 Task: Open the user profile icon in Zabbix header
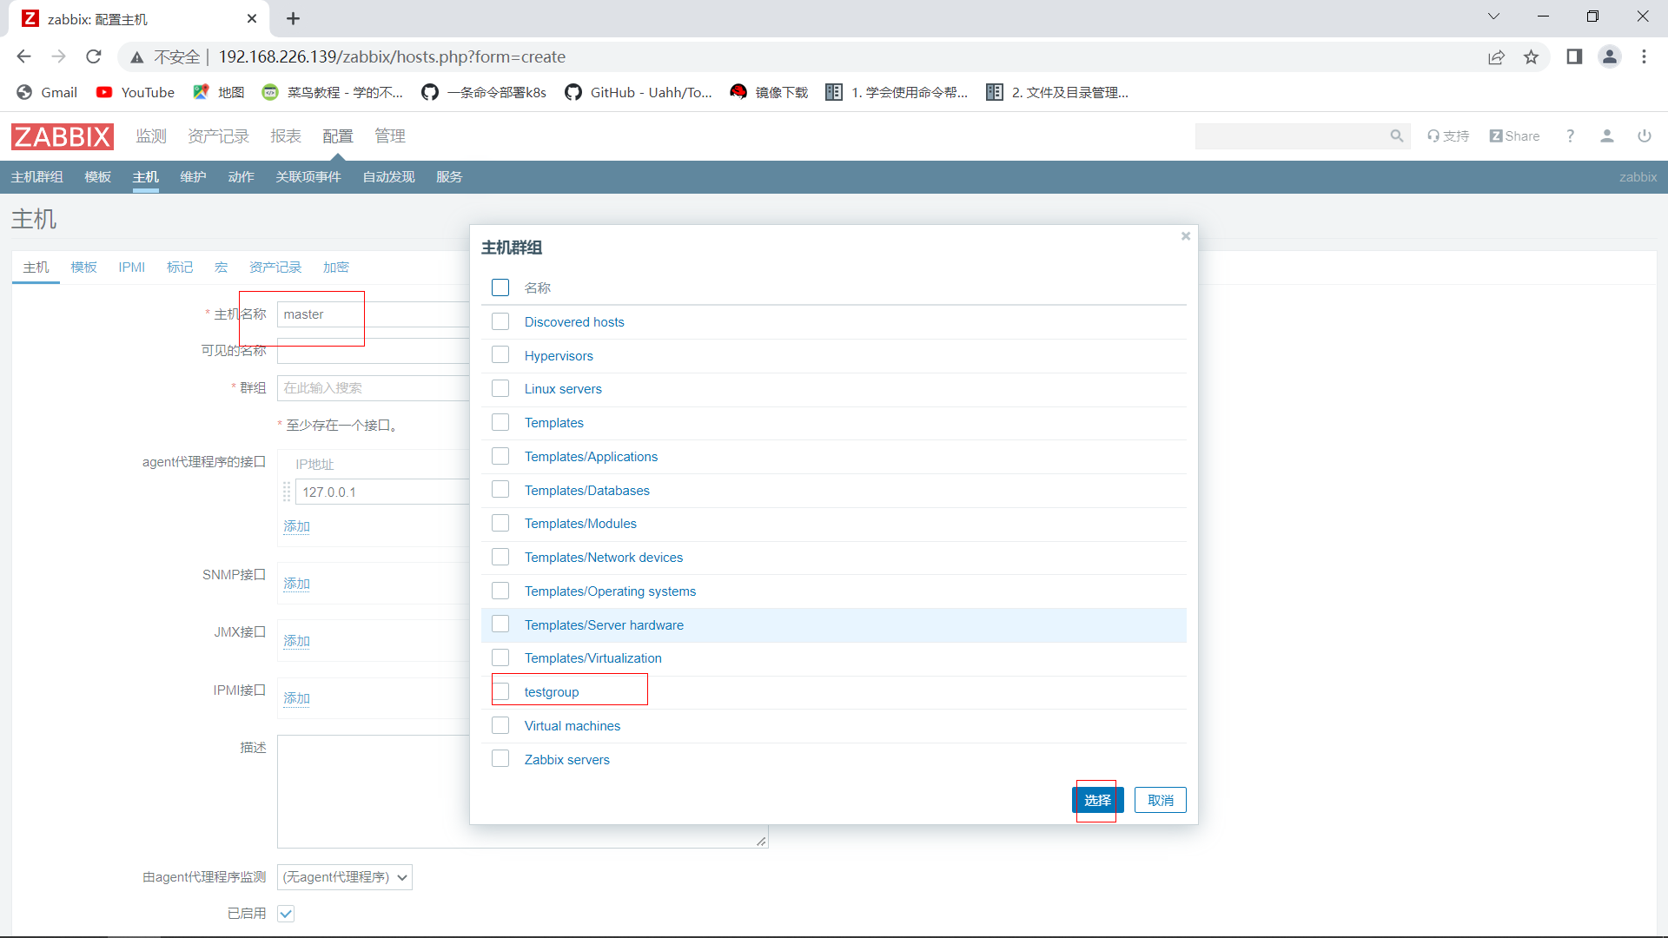point(1606,136)
